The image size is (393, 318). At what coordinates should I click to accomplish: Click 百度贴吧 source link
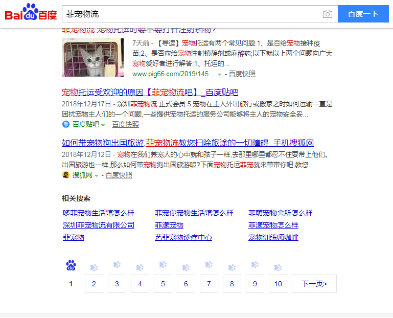[86, 124]
